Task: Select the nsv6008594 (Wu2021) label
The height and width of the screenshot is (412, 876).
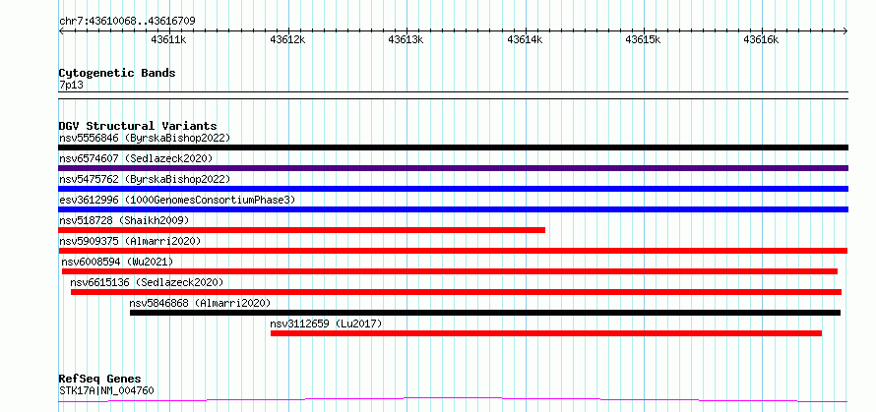Action: [x=117, y=262]
